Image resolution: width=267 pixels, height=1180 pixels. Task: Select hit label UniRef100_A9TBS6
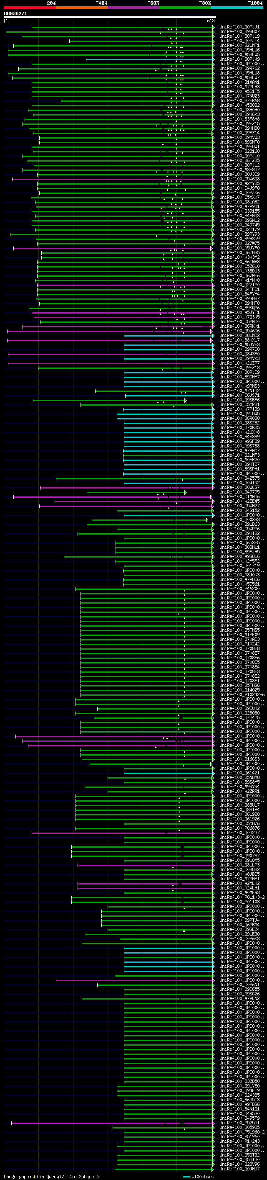(239, 1104)
